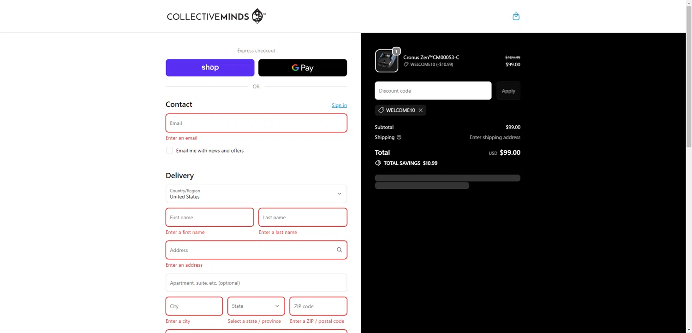Open the Country/Region dropdown
692x333 pixels.
click(256, 194)
